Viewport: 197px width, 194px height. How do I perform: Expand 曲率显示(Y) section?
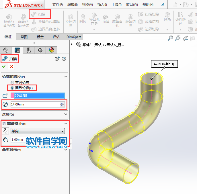(x=66, y=150)
